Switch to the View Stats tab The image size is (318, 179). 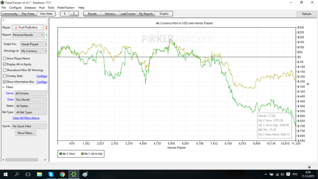(46, 14)
